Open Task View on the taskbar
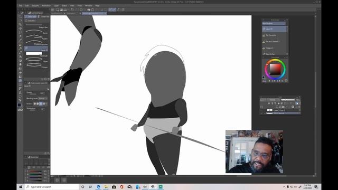338x190 pixels. point(90,187)
